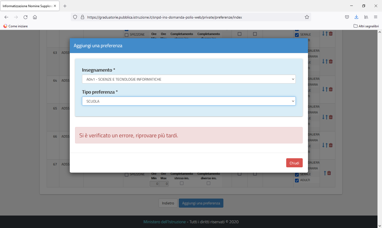Toggle the SERALE checkbox in row 67

297,174
